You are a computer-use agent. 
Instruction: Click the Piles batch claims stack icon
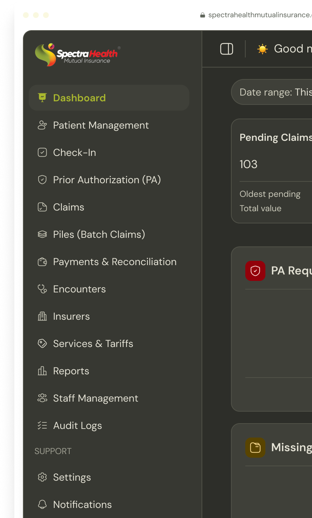tap(42, 235)
